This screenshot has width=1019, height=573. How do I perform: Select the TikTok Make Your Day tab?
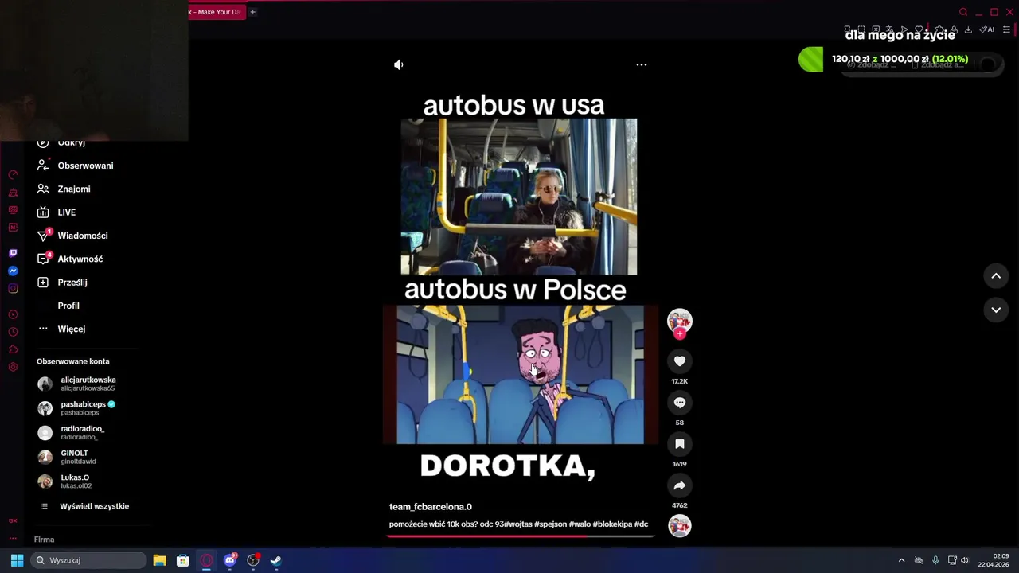point(217,12)
